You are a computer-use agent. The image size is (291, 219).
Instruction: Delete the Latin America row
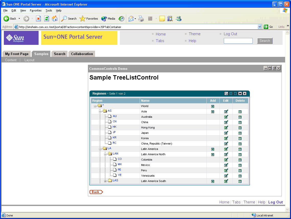coord(240,149)
